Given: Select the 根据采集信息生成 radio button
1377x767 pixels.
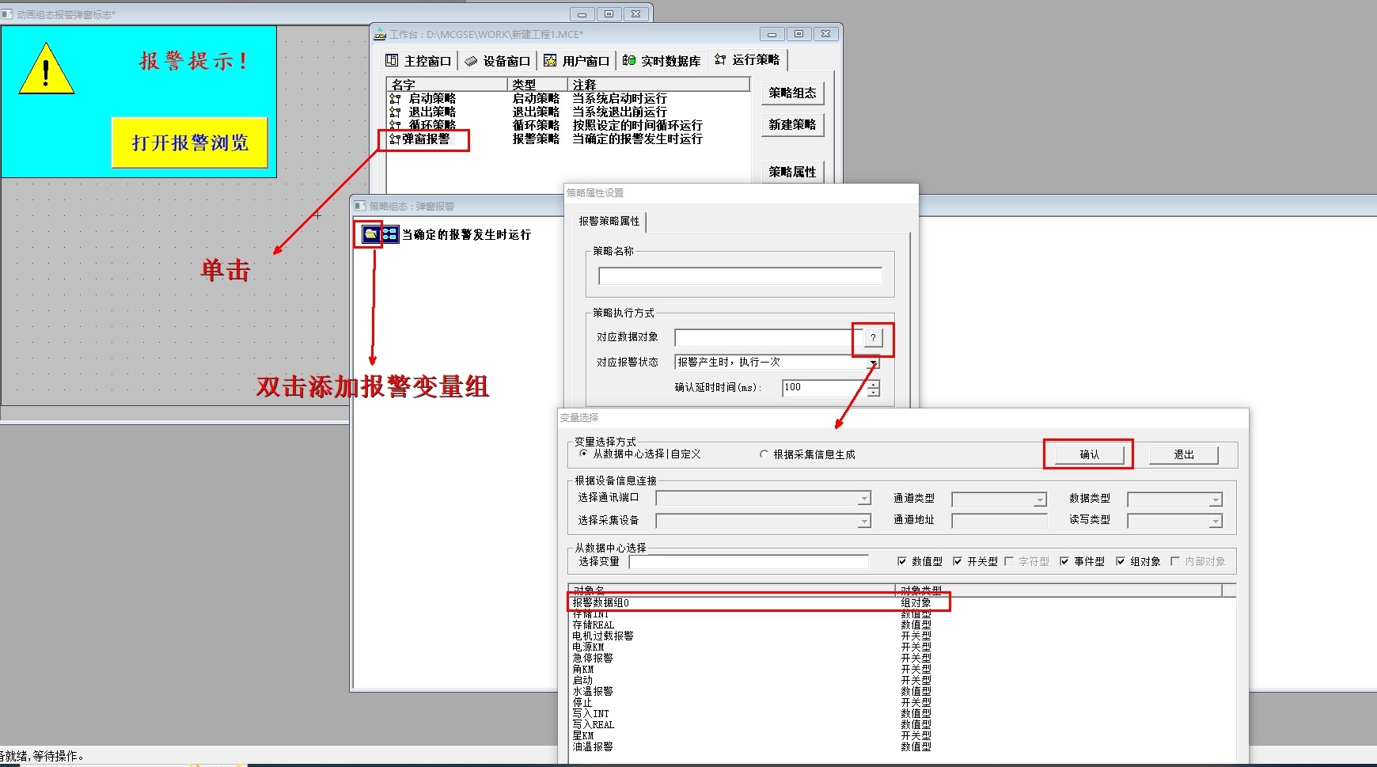Looking at the screenshot, I should click(763, 454).
